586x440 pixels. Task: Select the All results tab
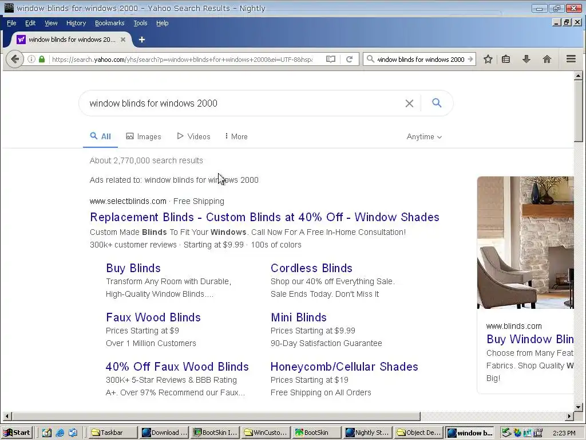(101, 136)
